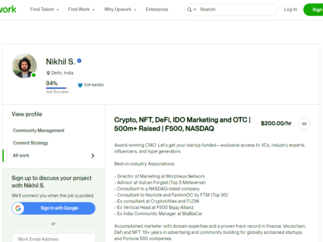The image size is (323, 242).
Task: Click the Ex Vertical Head at F500 Bajaj-Allianz line
Action: coord(154,207)
